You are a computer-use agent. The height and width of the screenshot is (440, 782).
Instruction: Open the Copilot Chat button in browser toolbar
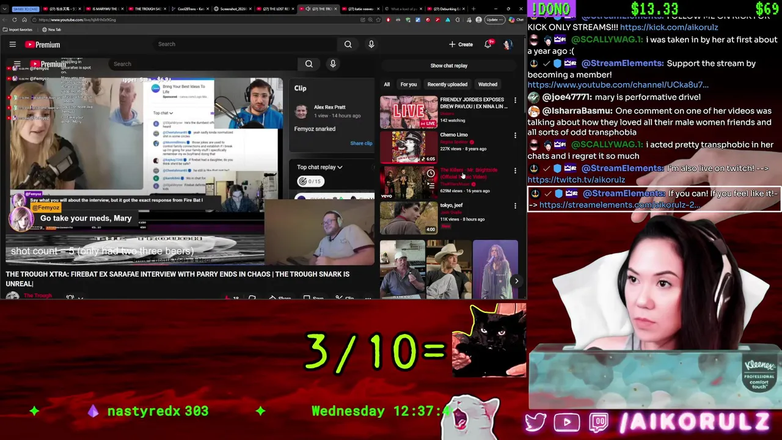coord(516,20)
